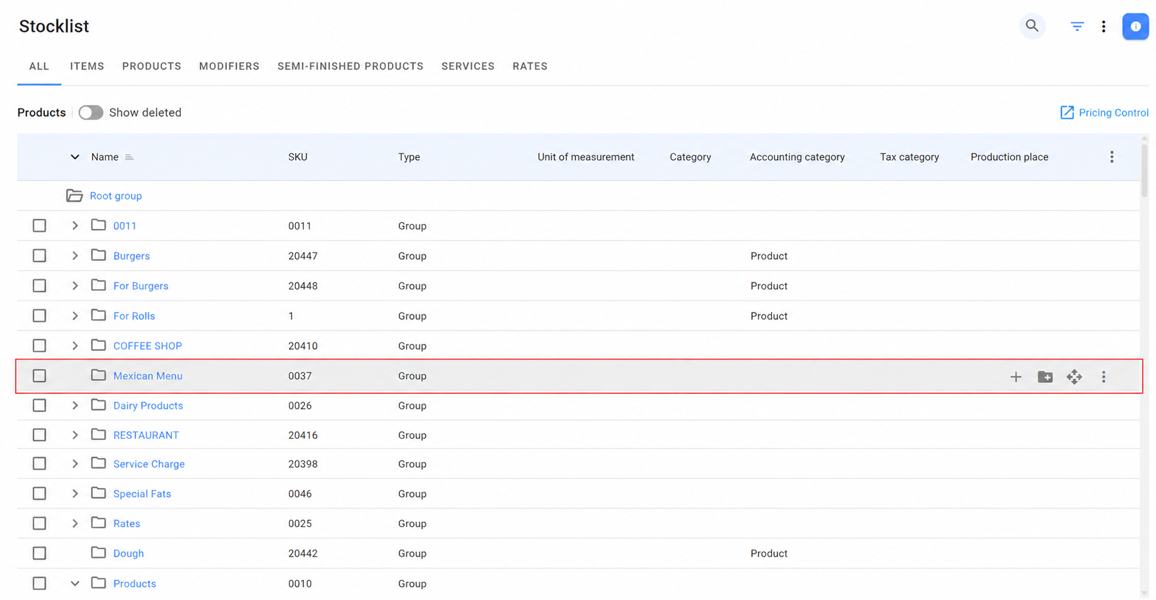Open the Service Charge link

point(149,464)
